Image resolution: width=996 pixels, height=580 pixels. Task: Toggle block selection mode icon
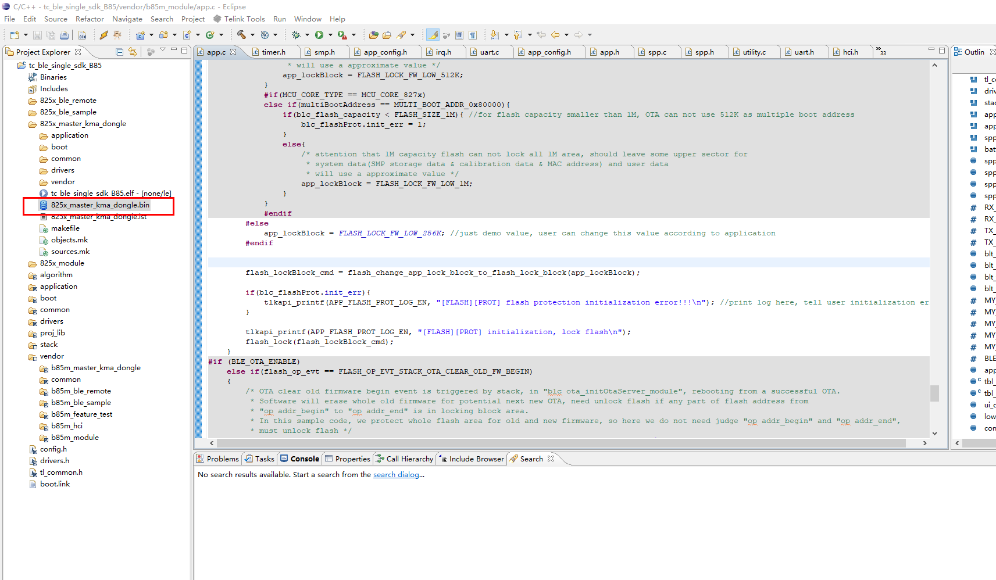click(x=459, y=35)
